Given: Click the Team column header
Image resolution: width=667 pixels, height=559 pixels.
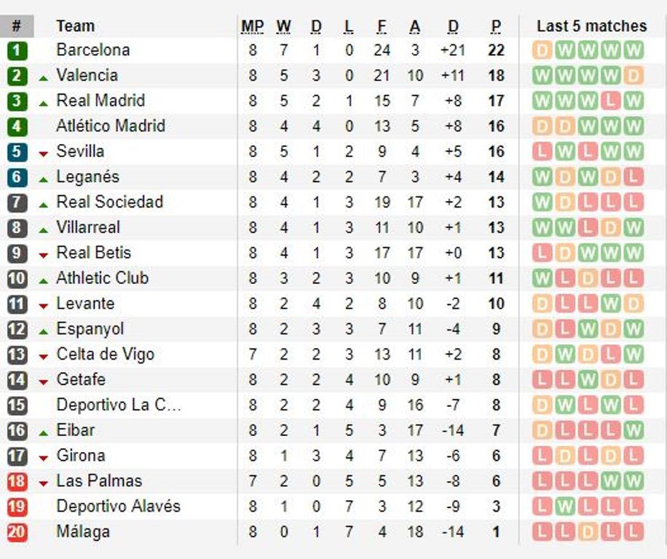Looking at the screenshot, I should 75,26.
